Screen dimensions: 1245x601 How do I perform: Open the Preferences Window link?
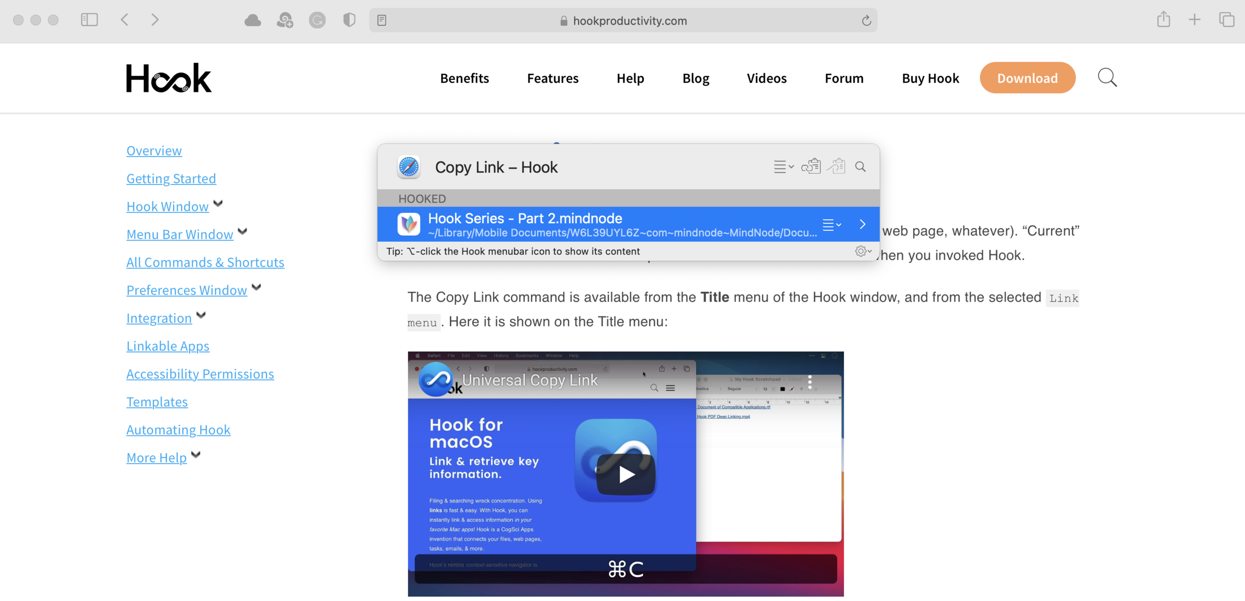(187, 290)
